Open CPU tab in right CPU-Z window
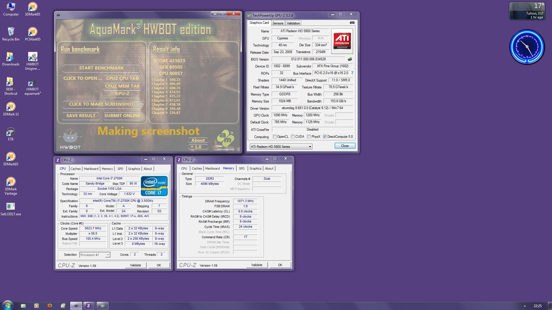Viewport: 552px width, 310px height. (184, 168)
